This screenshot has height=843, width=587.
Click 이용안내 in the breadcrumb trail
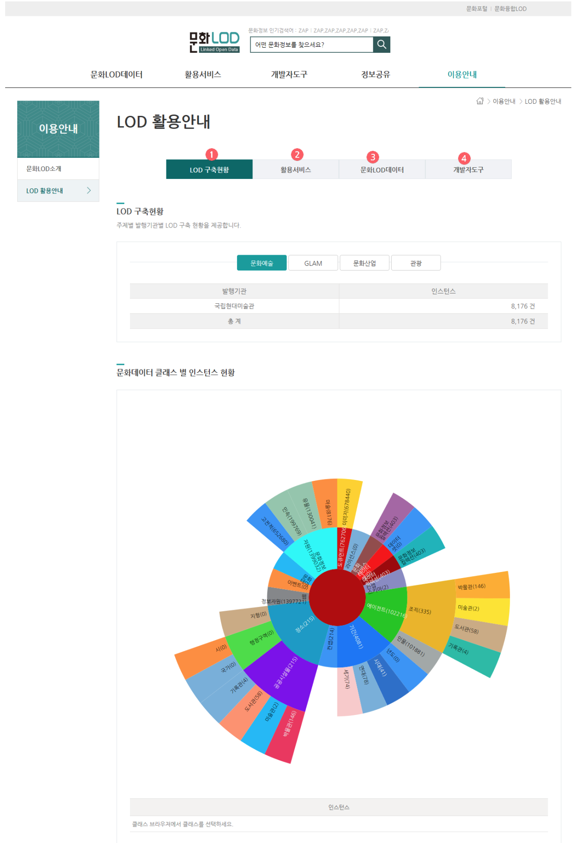click(504, 101)
